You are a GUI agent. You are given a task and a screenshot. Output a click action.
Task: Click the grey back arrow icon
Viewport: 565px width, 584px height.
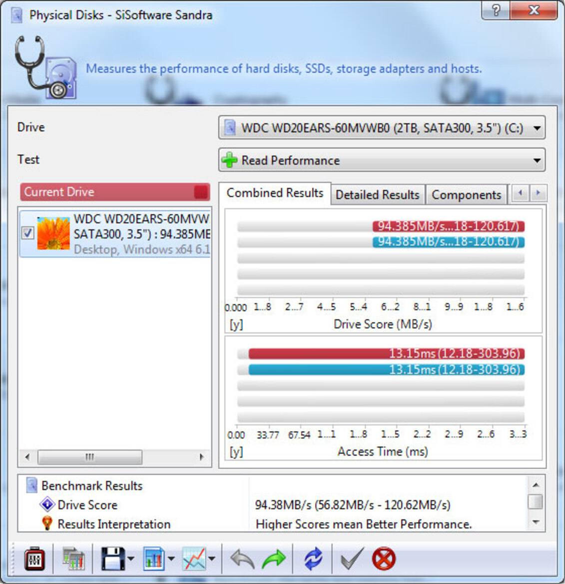tap(242, 559)
